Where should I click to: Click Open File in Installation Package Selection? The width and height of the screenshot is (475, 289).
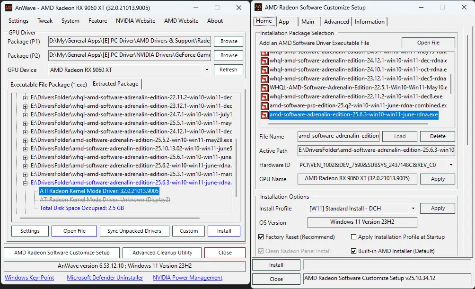coord(428,43)
